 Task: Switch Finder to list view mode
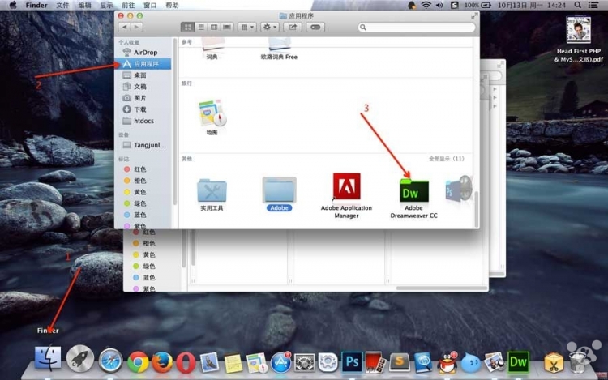pyautogui.click(x=201, y=28)
